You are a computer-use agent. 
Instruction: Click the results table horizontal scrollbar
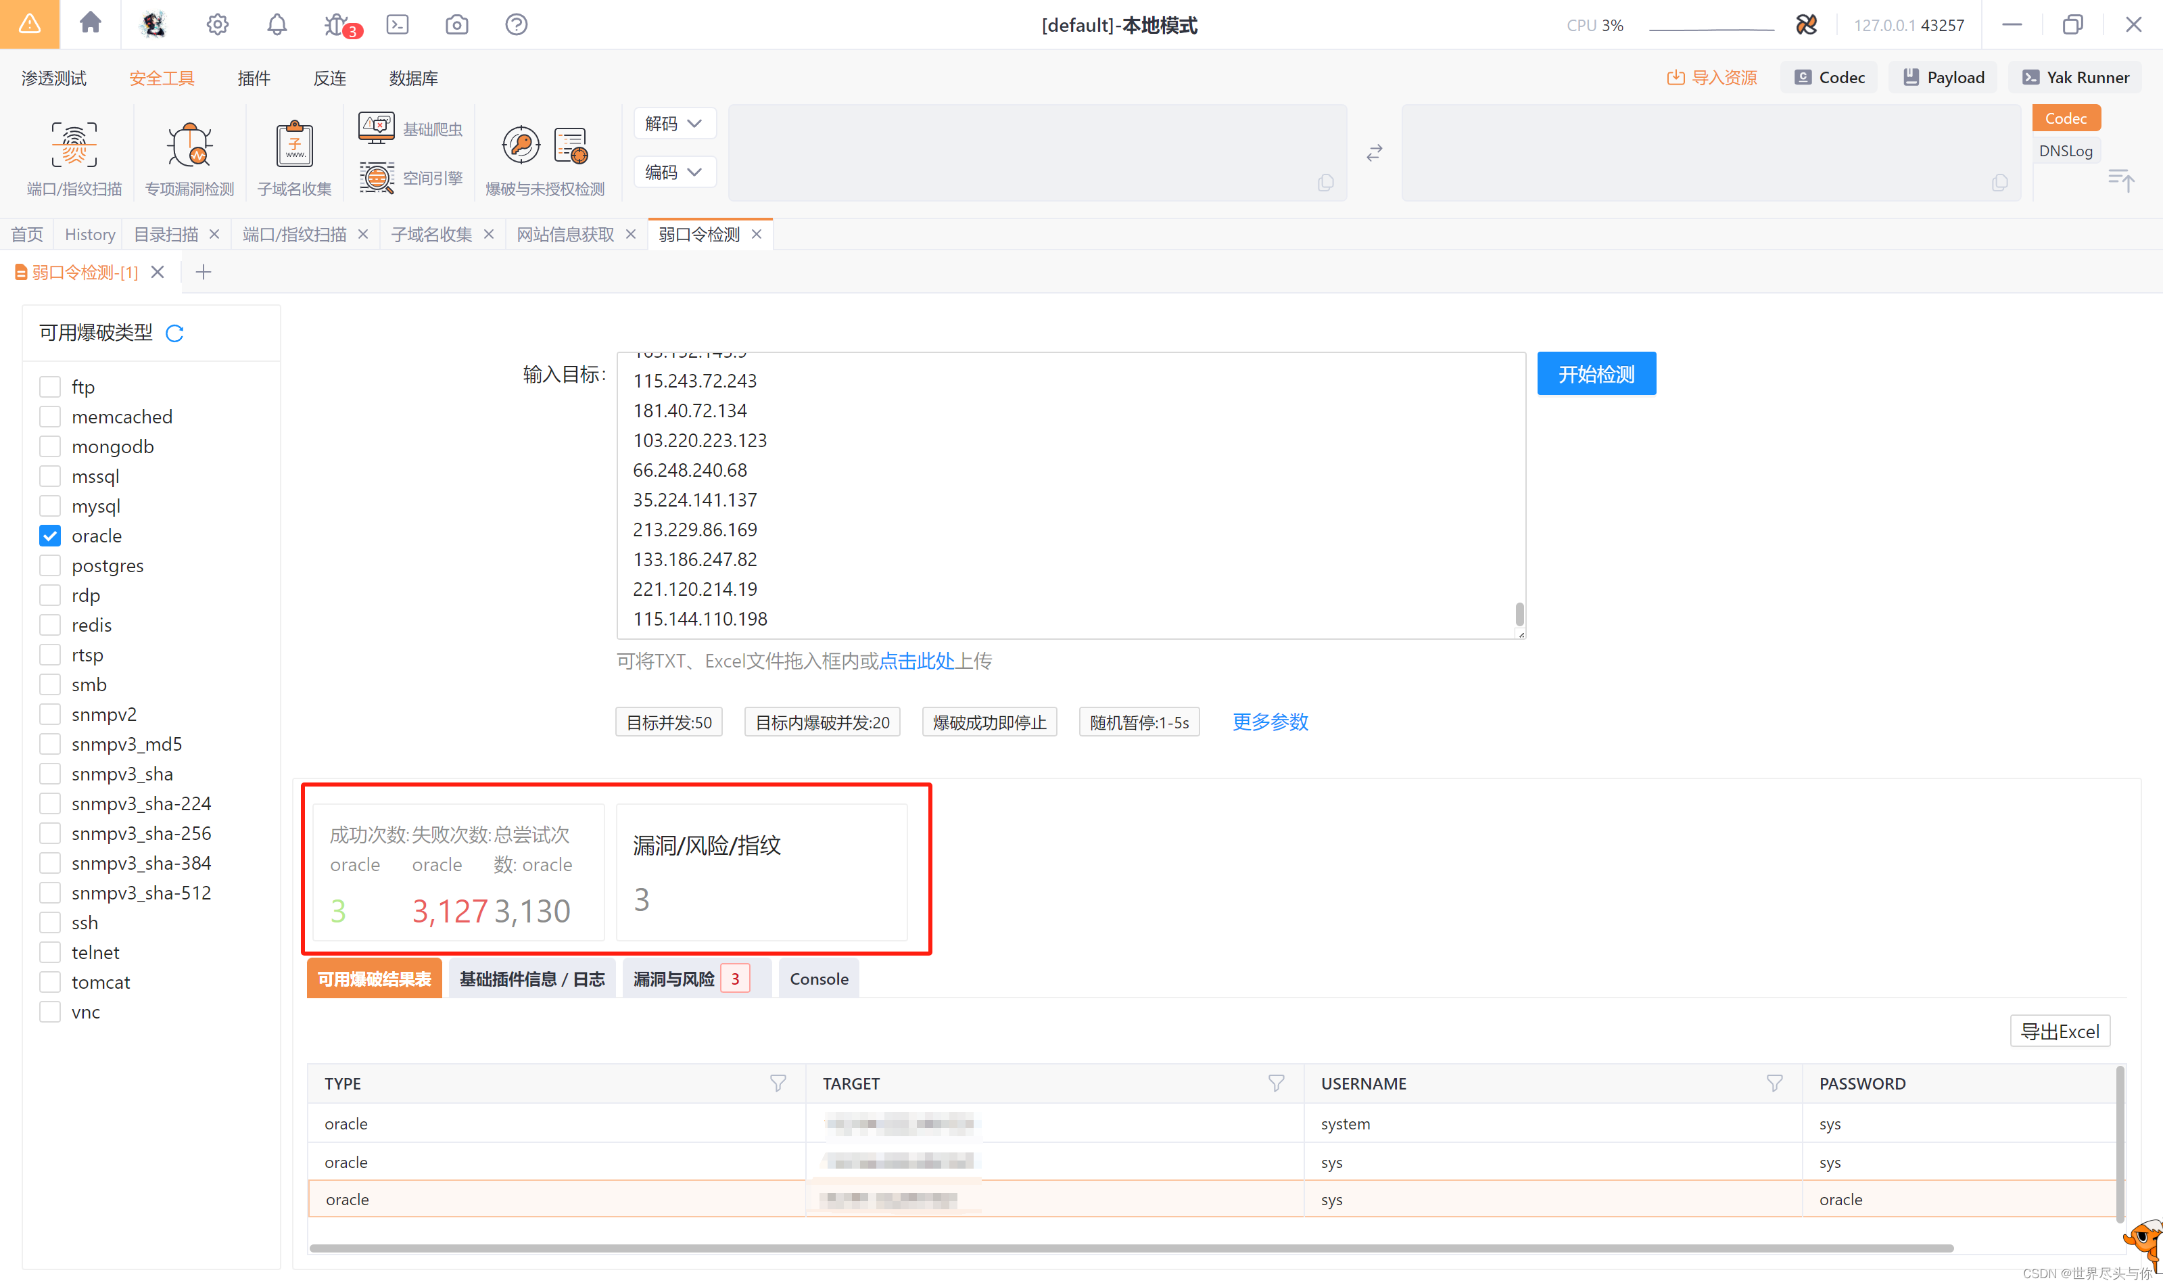click(1131, 1248)
